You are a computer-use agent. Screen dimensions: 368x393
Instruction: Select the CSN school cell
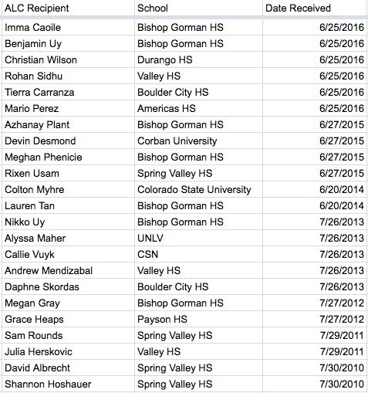(198, 254)
